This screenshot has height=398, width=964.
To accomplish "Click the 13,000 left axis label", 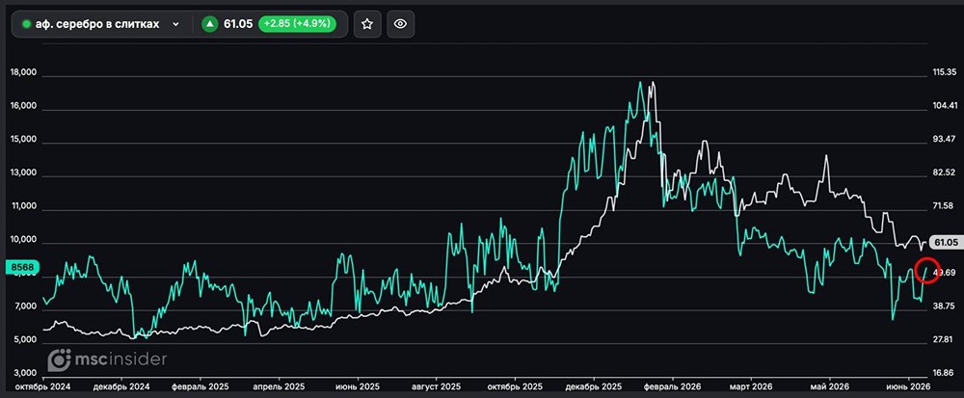I will click(x=24, y=172).
